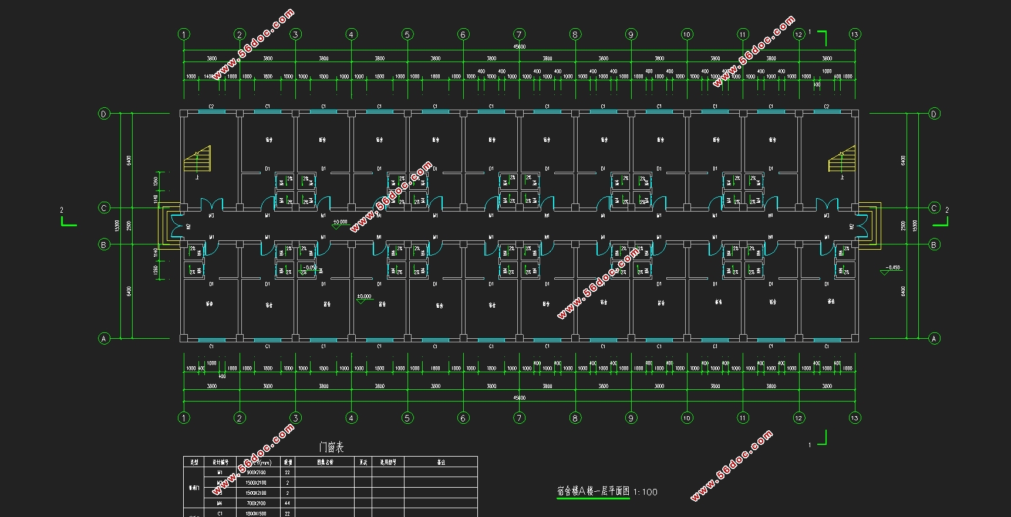
Task: Select the left grid bubble labeled D
Action: click(x=104, y=114)
